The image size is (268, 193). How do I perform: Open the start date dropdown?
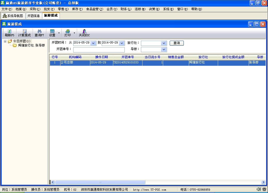click(93, 43)
